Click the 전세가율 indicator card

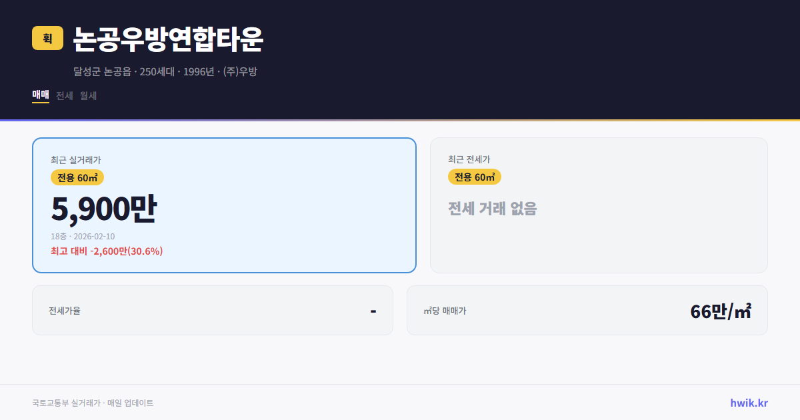point(213,310)
